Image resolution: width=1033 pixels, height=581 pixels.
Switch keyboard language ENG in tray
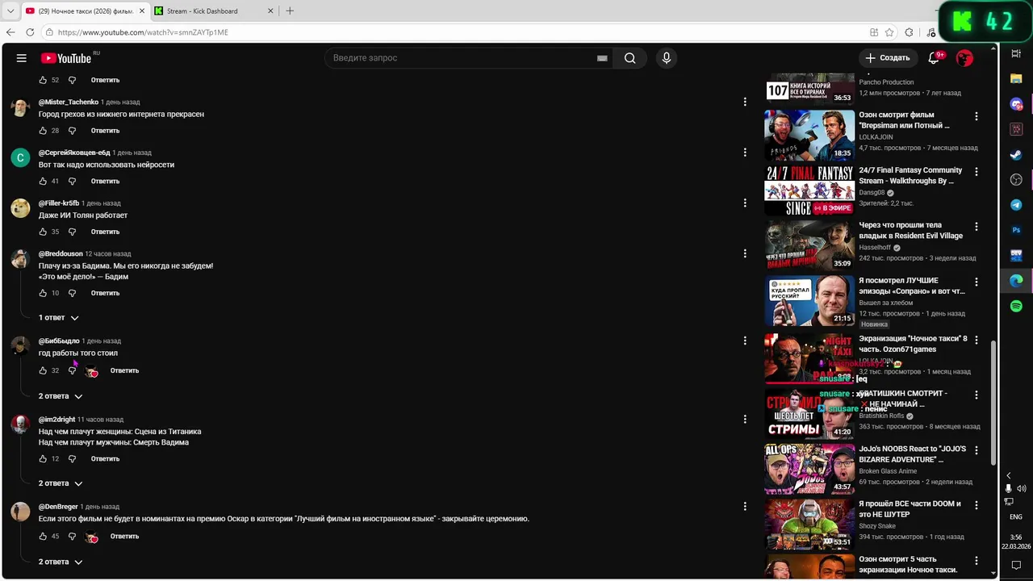click(1016, 516)
